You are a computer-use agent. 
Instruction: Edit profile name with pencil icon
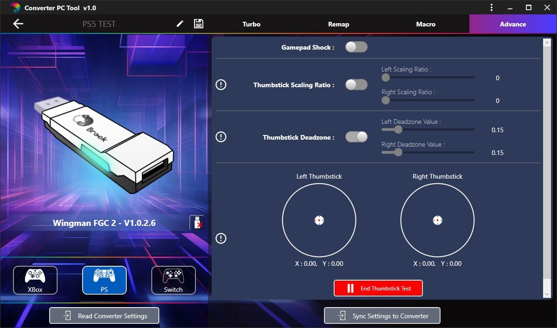[x=180, y=24]
